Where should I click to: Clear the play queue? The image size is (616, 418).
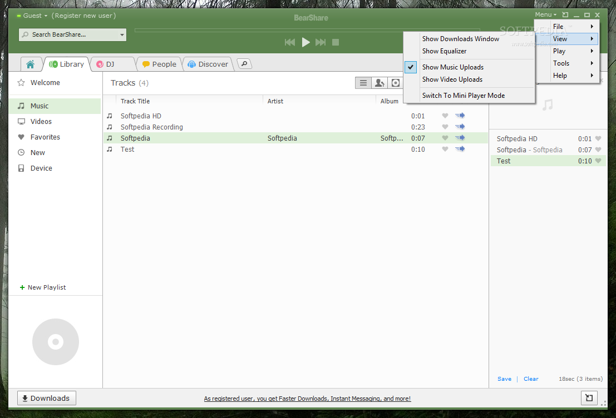[531, 379]
